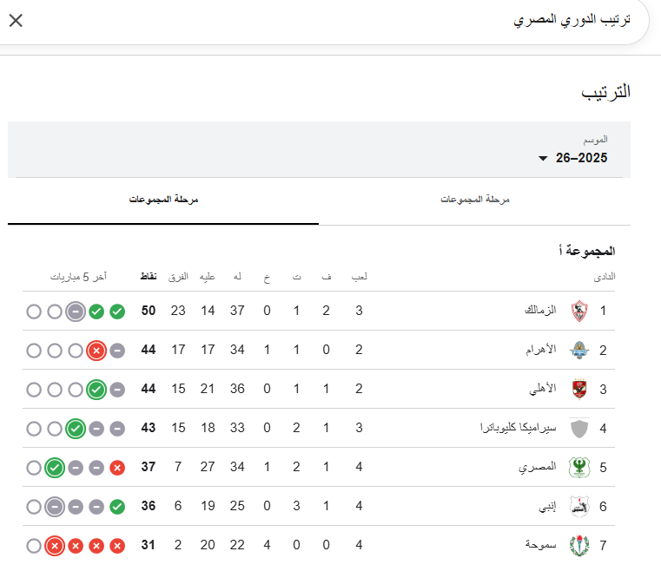Click the سموحة club logo
661x571 pixels.
coord(579,546)
